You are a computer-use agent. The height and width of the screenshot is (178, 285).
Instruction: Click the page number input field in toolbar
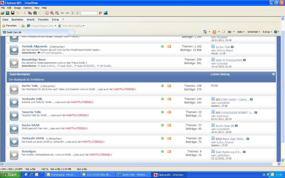(x=89, y=13)
